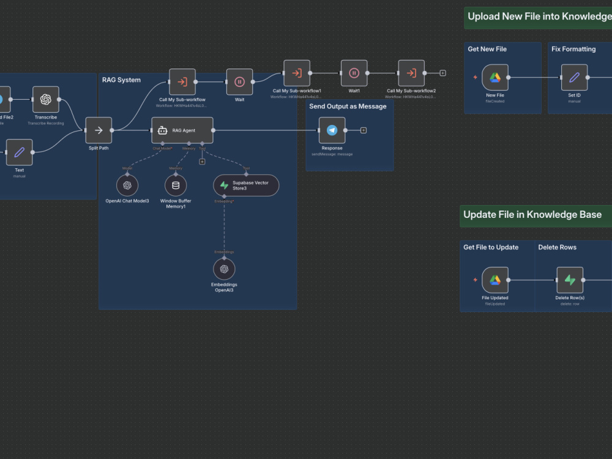Viewport: 612px width, 459px height.
Task: Add node after Call My Sub-workflow2
Action: click(442, 73)
